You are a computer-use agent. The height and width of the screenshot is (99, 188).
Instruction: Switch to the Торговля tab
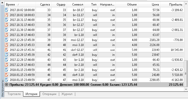click(x=14, y=94)
